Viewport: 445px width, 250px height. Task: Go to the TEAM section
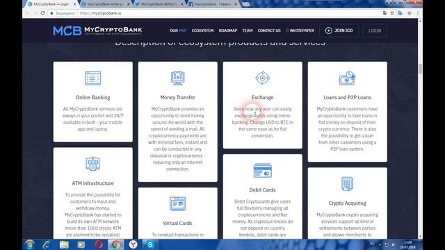(x=248, y=31)
